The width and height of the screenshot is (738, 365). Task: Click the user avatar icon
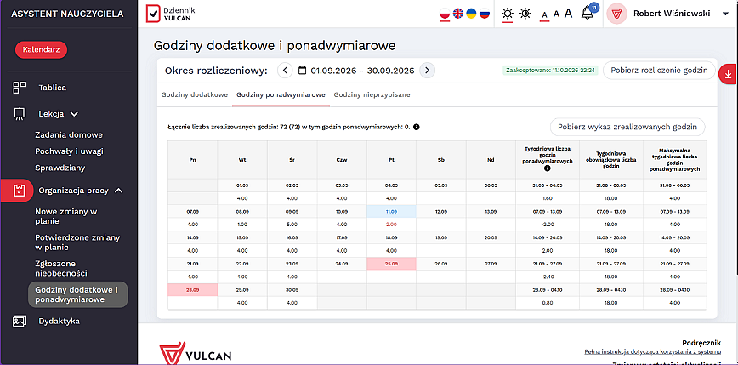pos(616,14)
